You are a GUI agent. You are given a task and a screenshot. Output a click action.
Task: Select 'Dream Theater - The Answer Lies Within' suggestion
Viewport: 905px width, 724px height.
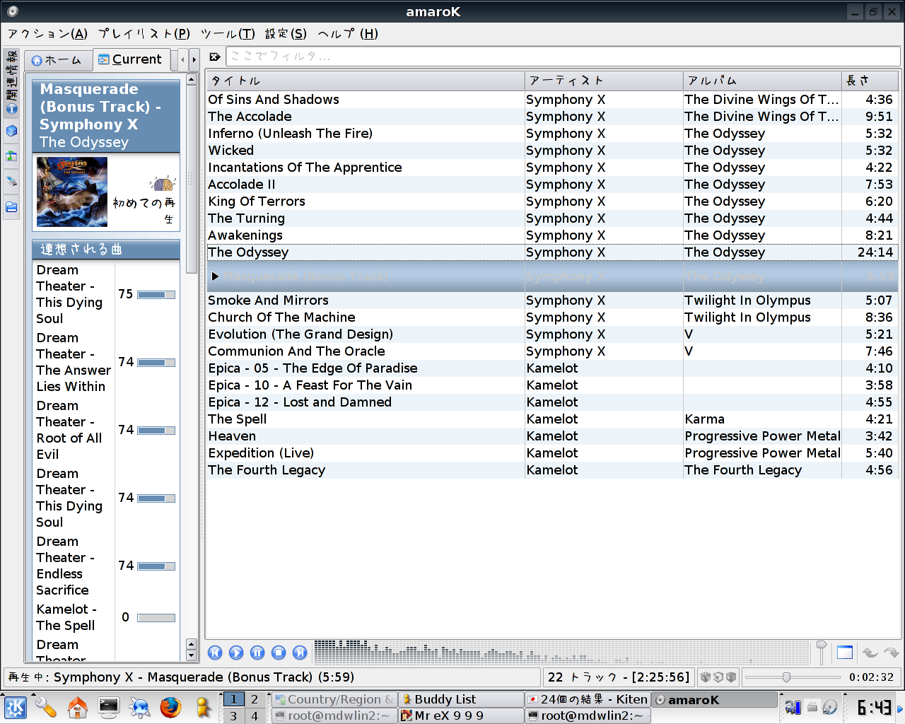(74, 362)
